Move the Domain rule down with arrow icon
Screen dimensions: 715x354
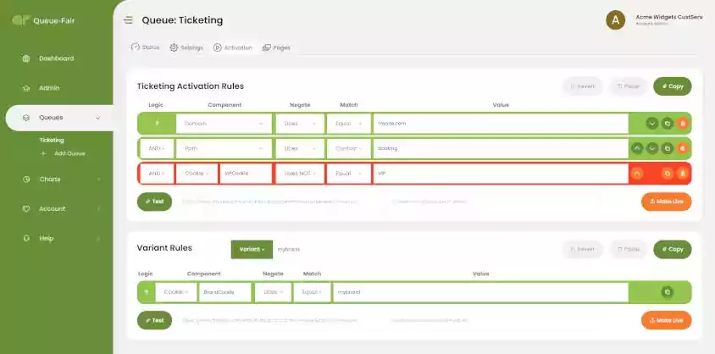coord(651,124)
